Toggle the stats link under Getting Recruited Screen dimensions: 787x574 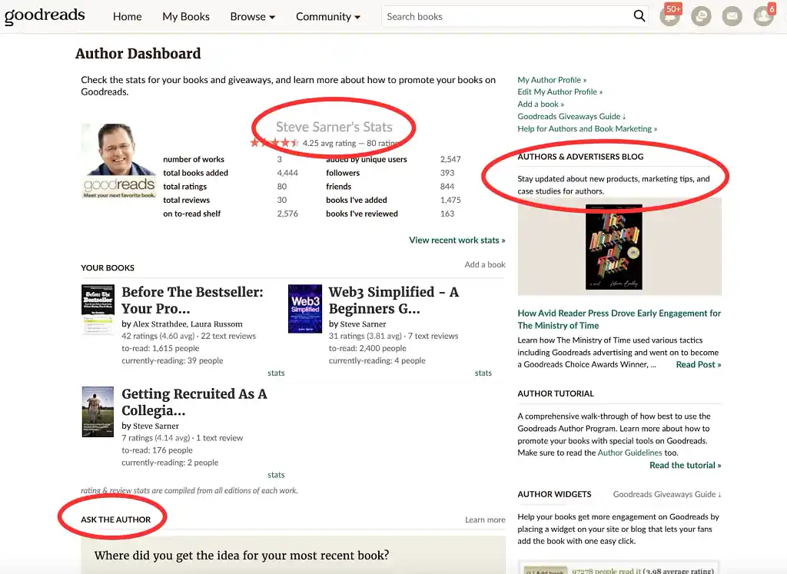coord(276,475)
